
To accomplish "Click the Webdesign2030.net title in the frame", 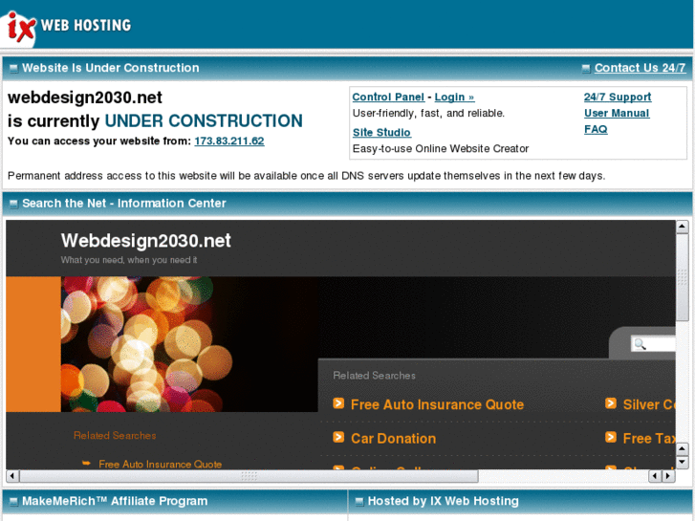I will pos(146,241).
